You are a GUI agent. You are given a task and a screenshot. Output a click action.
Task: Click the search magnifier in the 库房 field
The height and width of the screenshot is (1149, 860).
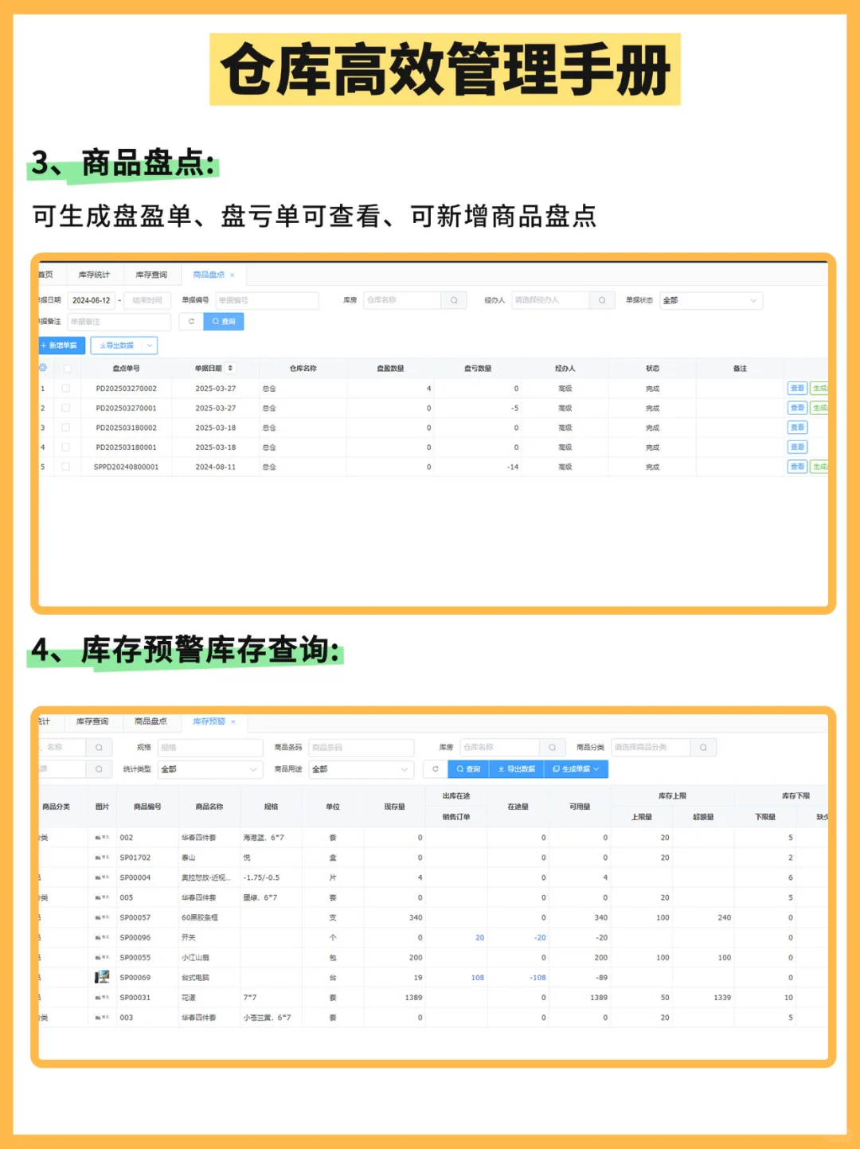[454, 300]
